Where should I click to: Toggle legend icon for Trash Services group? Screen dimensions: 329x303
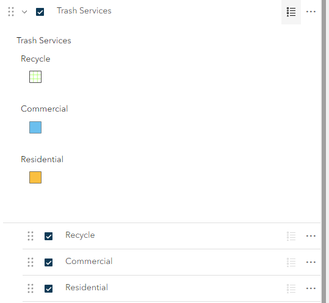291,12
